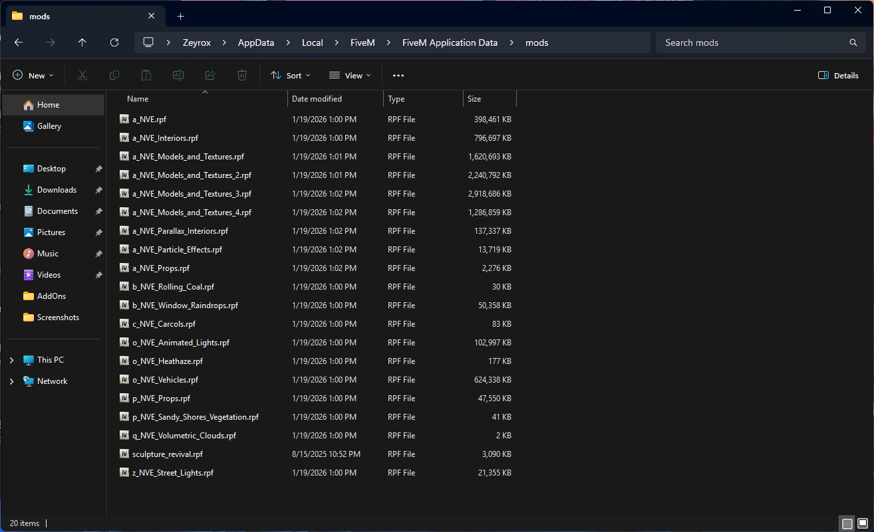Toggle the Details pane
Screen dimensions: 874x532
(x=838, y=76)
